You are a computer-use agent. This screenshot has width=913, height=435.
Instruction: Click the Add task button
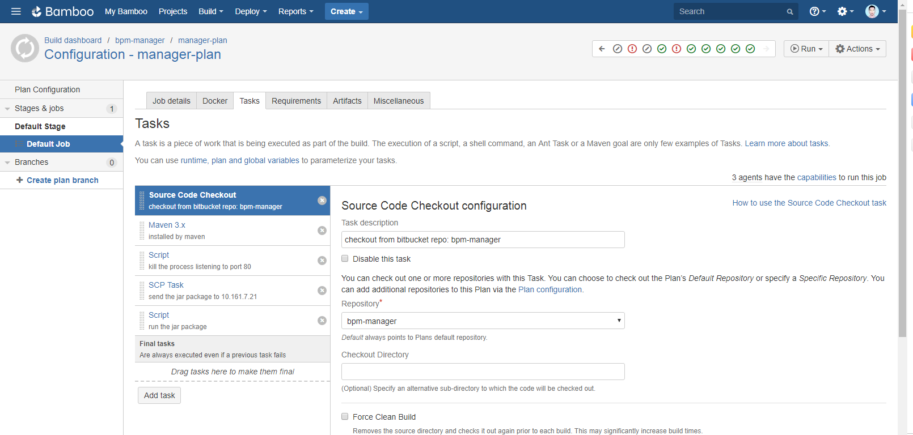159,395
